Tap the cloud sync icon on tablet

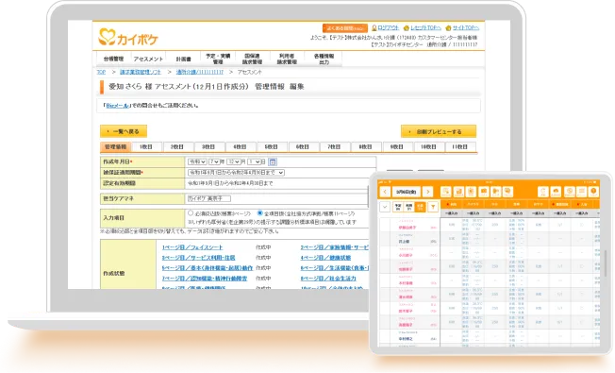556,191
